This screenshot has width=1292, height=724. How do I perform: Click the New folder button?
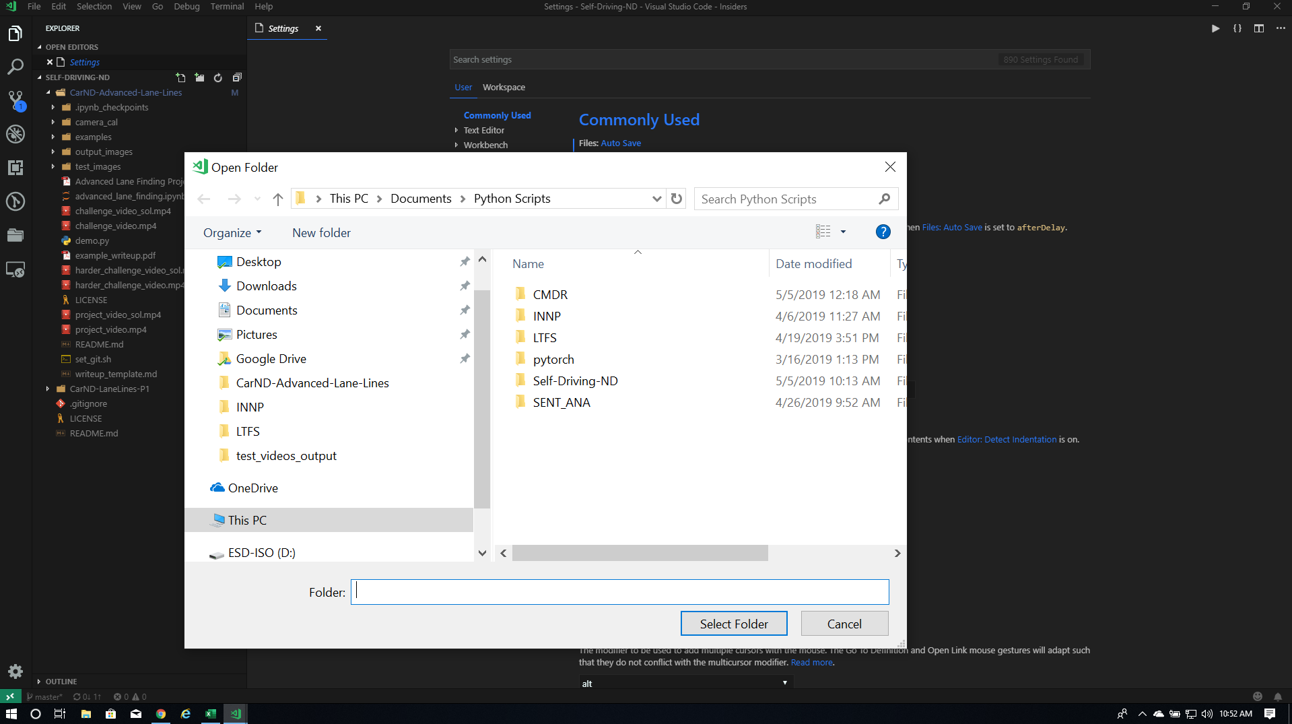[321, 233]
